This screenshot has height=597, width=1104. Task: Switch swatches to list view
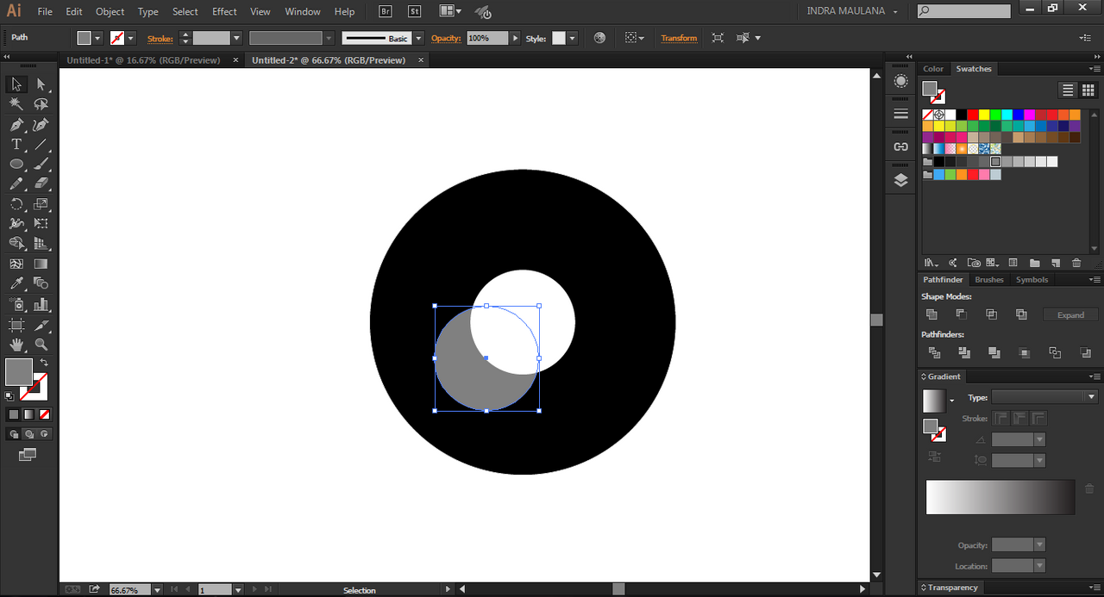[1068, 90]
